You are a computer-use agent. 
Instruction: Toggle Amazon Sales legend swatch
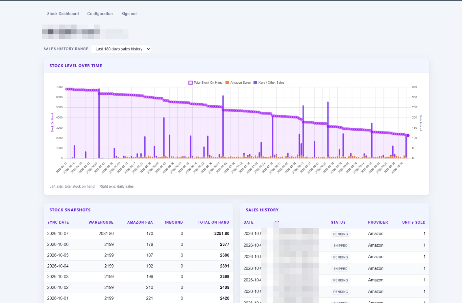coord(227,83)
